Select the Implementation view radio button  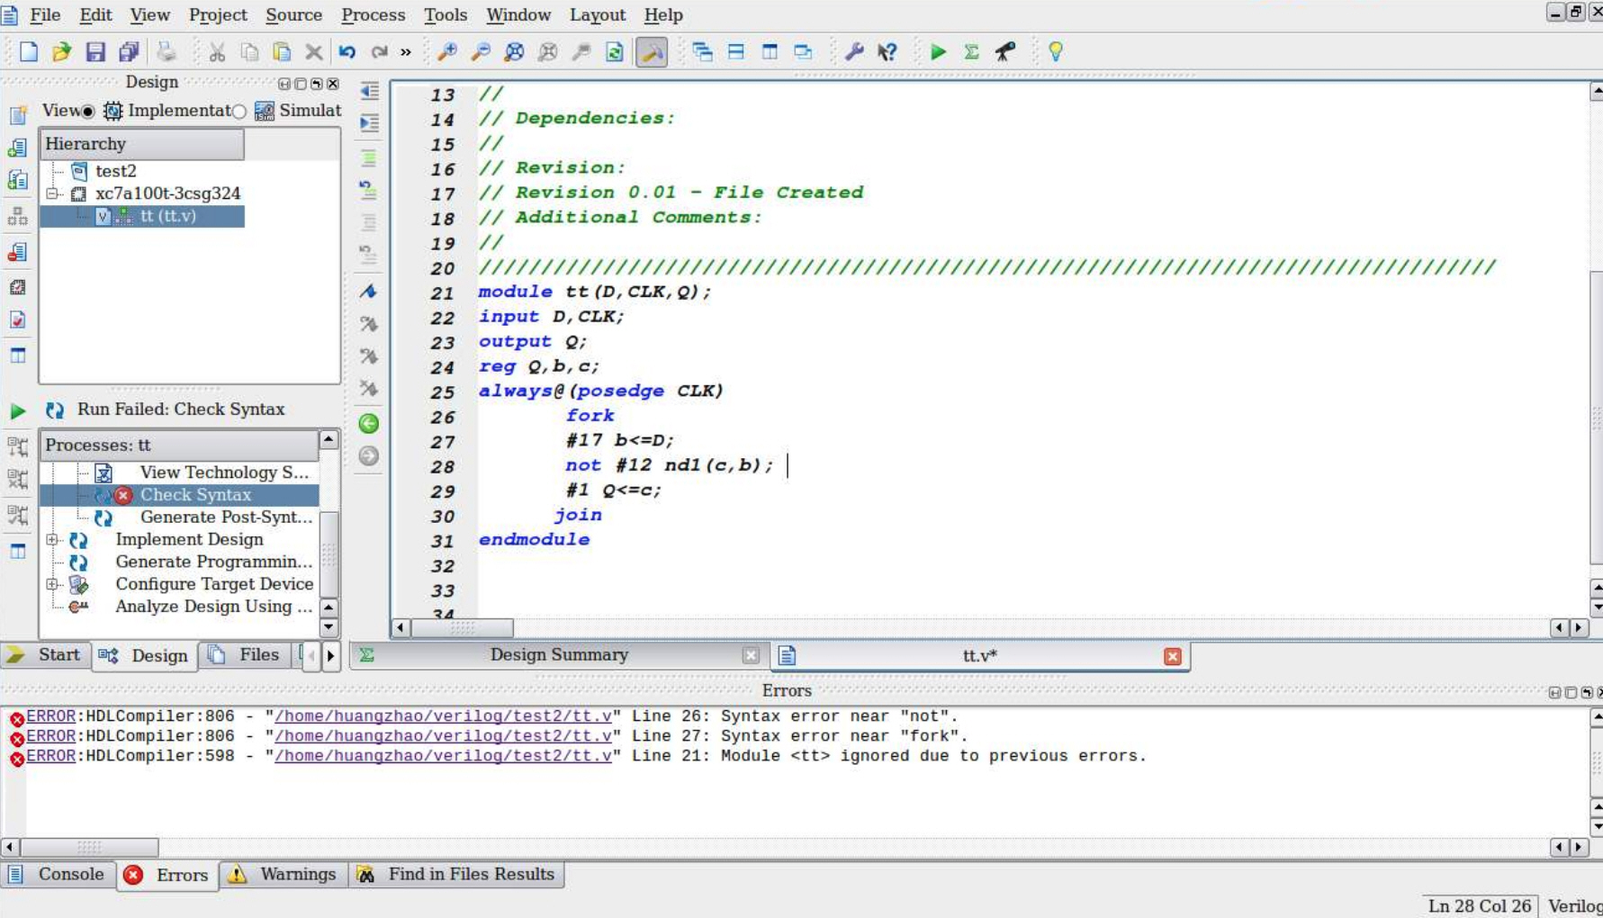coord(88,112)
